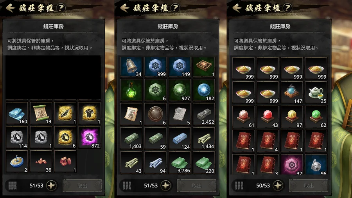The width and height of the screenshot is (352, 198).
Task: Toggle grid sort icon in right panel
Action: click(x=239, y=185)
